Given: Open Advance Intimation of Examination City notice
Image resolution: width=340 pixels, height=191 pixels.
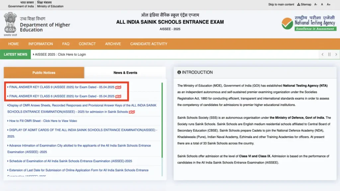Looking at the screenshot, I should point(79,149).
